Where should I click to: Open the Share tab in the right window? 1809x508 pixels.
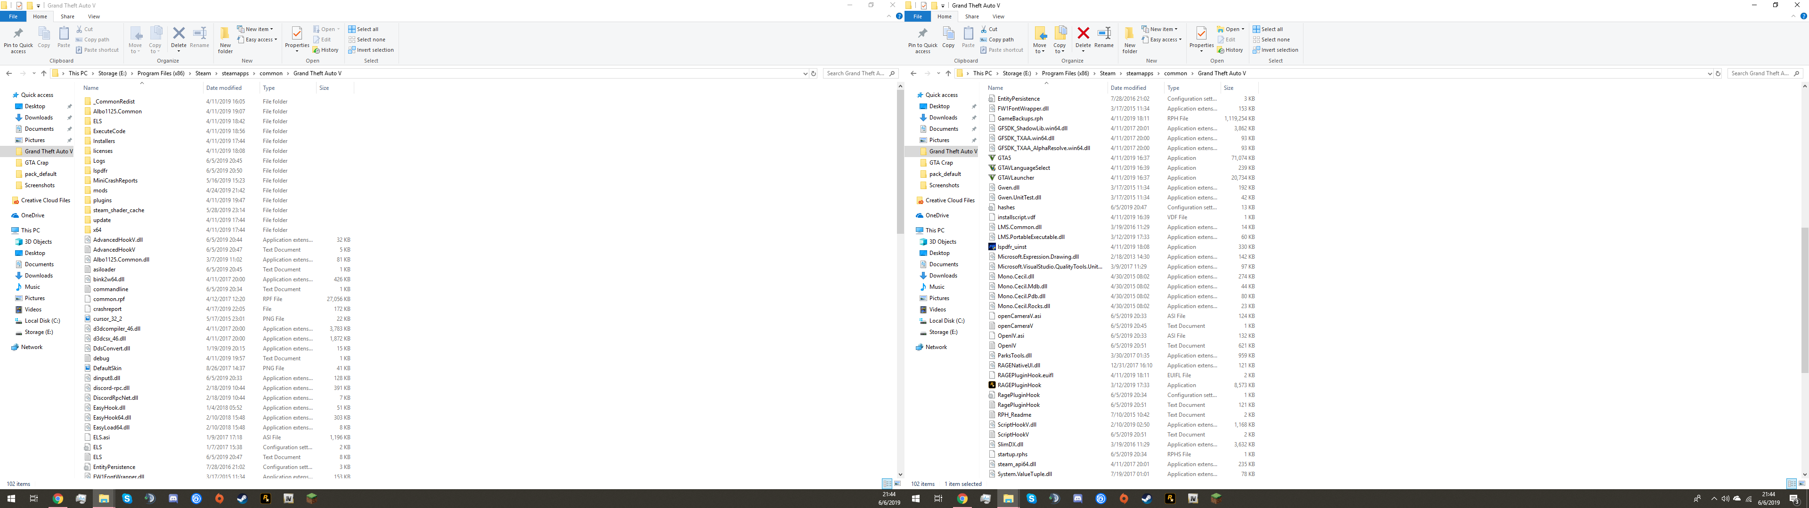[x=972, y=16]
